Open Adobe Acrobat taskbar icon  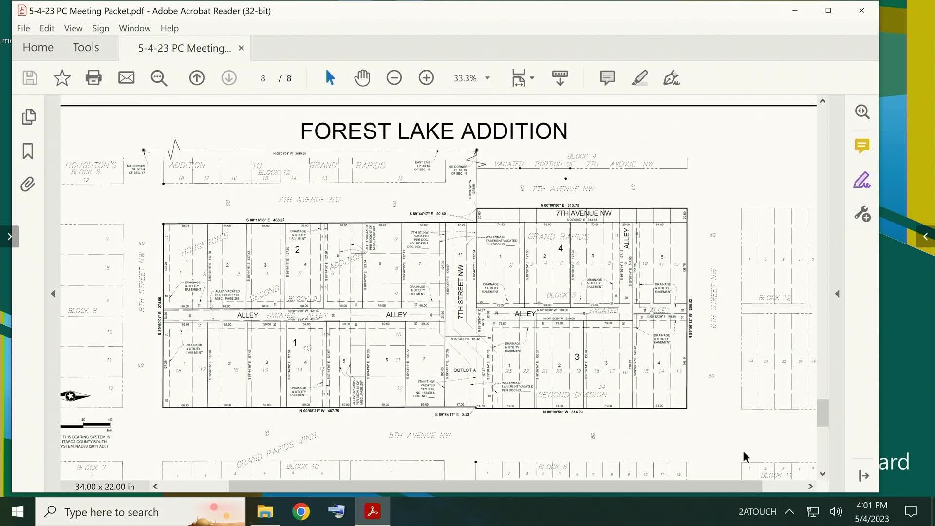(373, 512)
